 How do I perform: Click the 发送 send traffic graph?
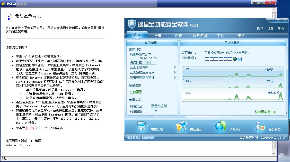pos(233,84)
